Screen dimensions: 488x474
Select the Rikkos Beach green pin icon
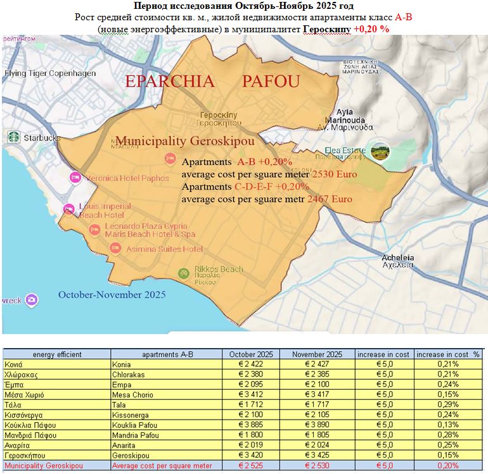pos(184,273)
